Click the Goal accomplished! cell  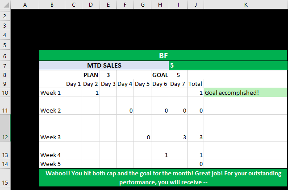coord(246,93)
